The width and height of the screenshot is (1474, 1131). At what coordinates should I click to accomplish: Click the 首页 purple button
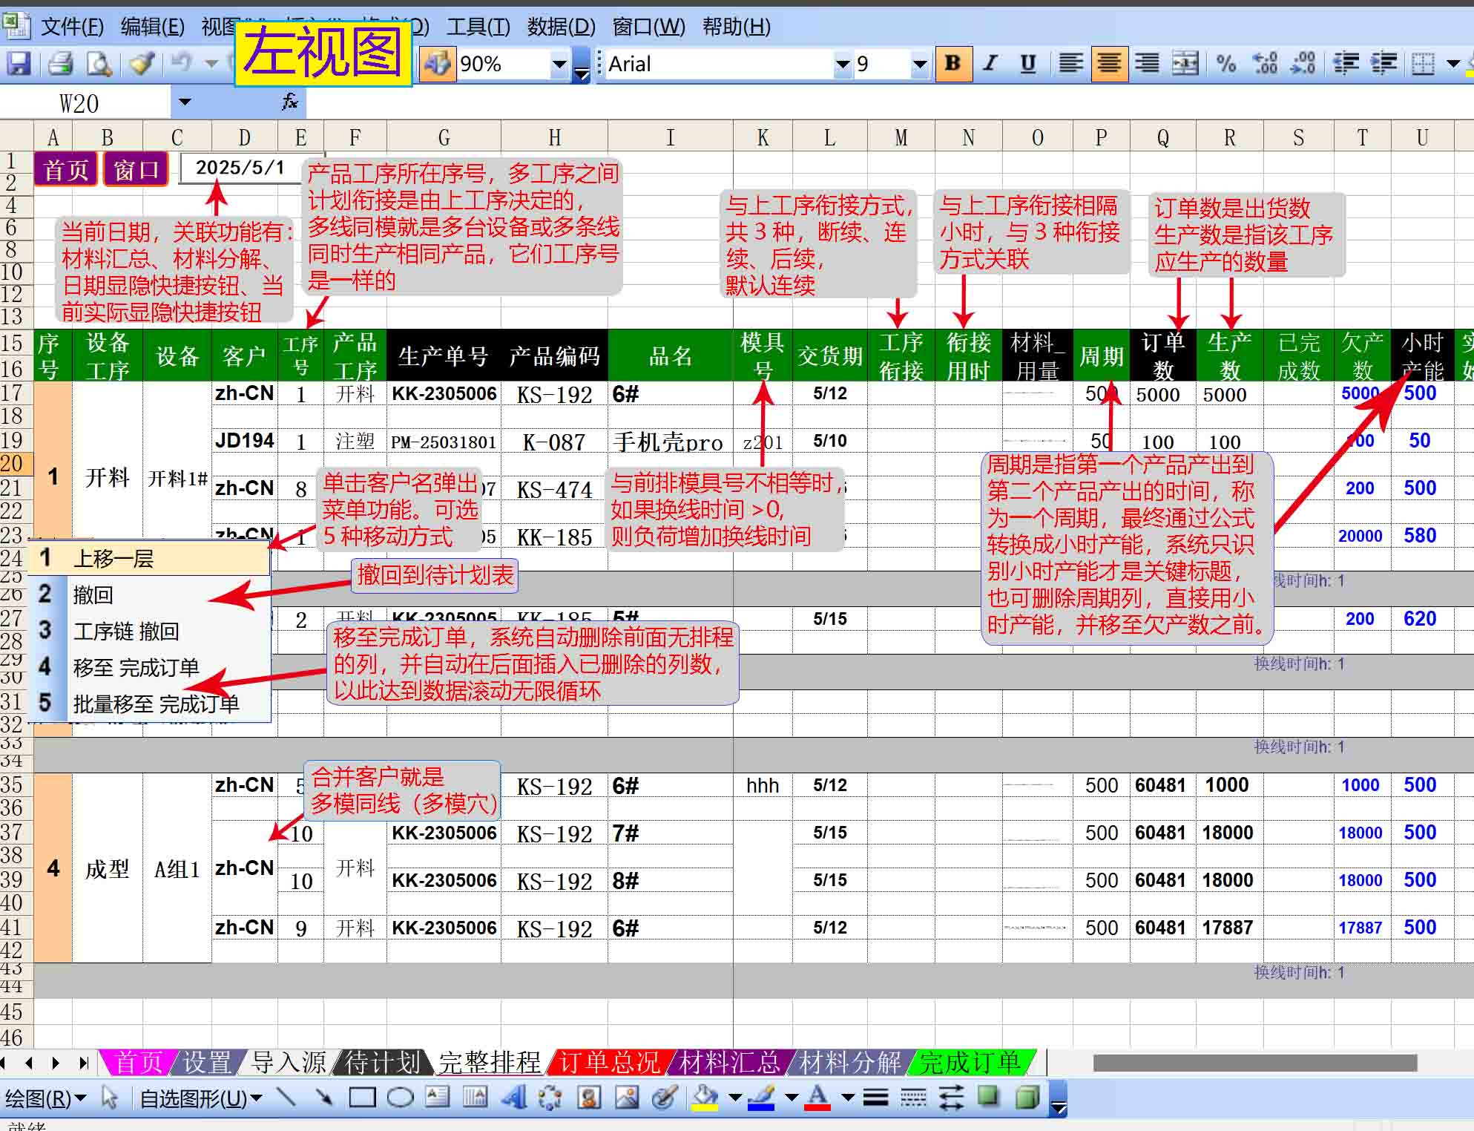[65, 170]
